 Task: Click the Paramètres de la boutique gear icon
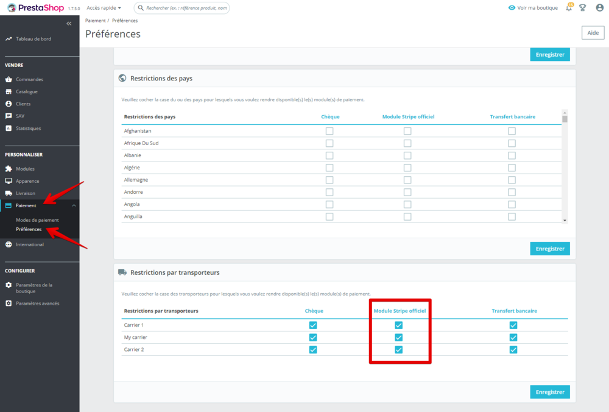[x=9, y=285]
